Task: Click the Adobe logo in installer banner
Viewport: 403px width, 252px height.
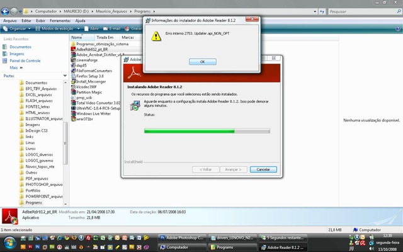Action: point(134,73)
